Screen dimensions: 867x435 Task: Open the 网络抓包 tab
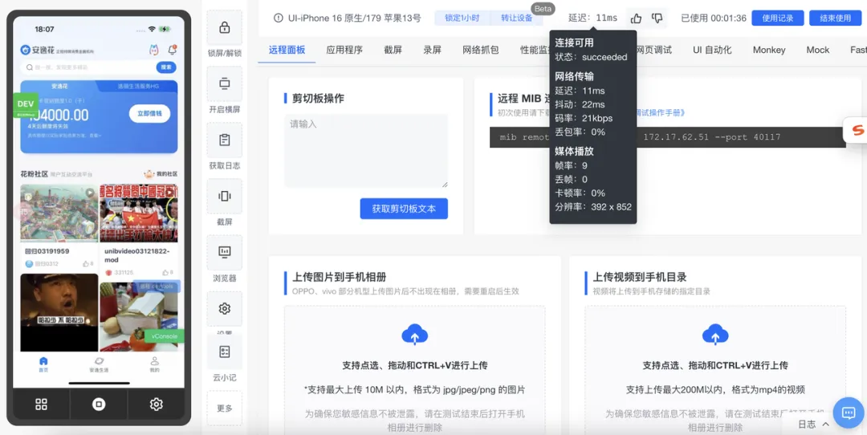[x=481, y=50]
